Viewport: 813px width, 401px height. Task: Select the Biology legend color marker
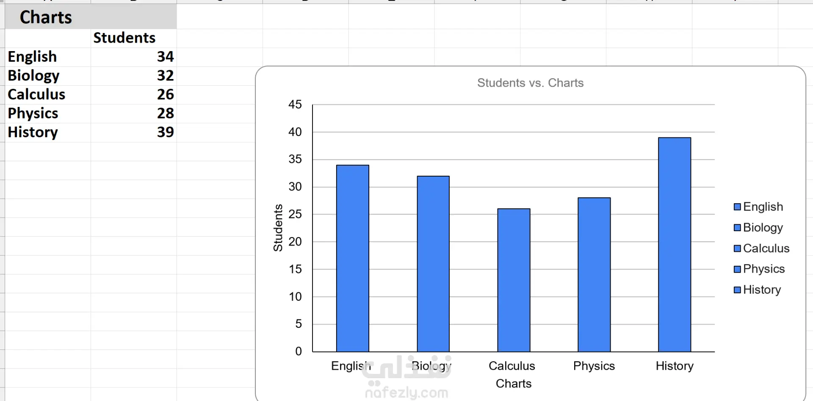click(737, 227)
